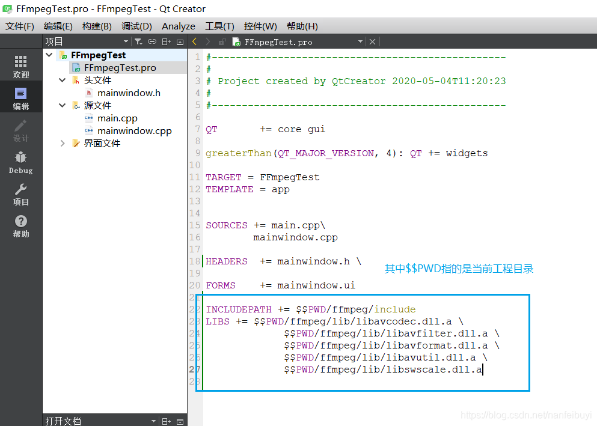Go back with the yellow arrow

point(195,41)
